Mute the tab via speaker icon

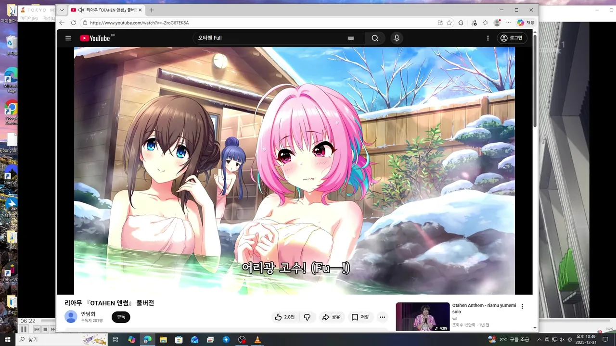(x=81, y=10)
